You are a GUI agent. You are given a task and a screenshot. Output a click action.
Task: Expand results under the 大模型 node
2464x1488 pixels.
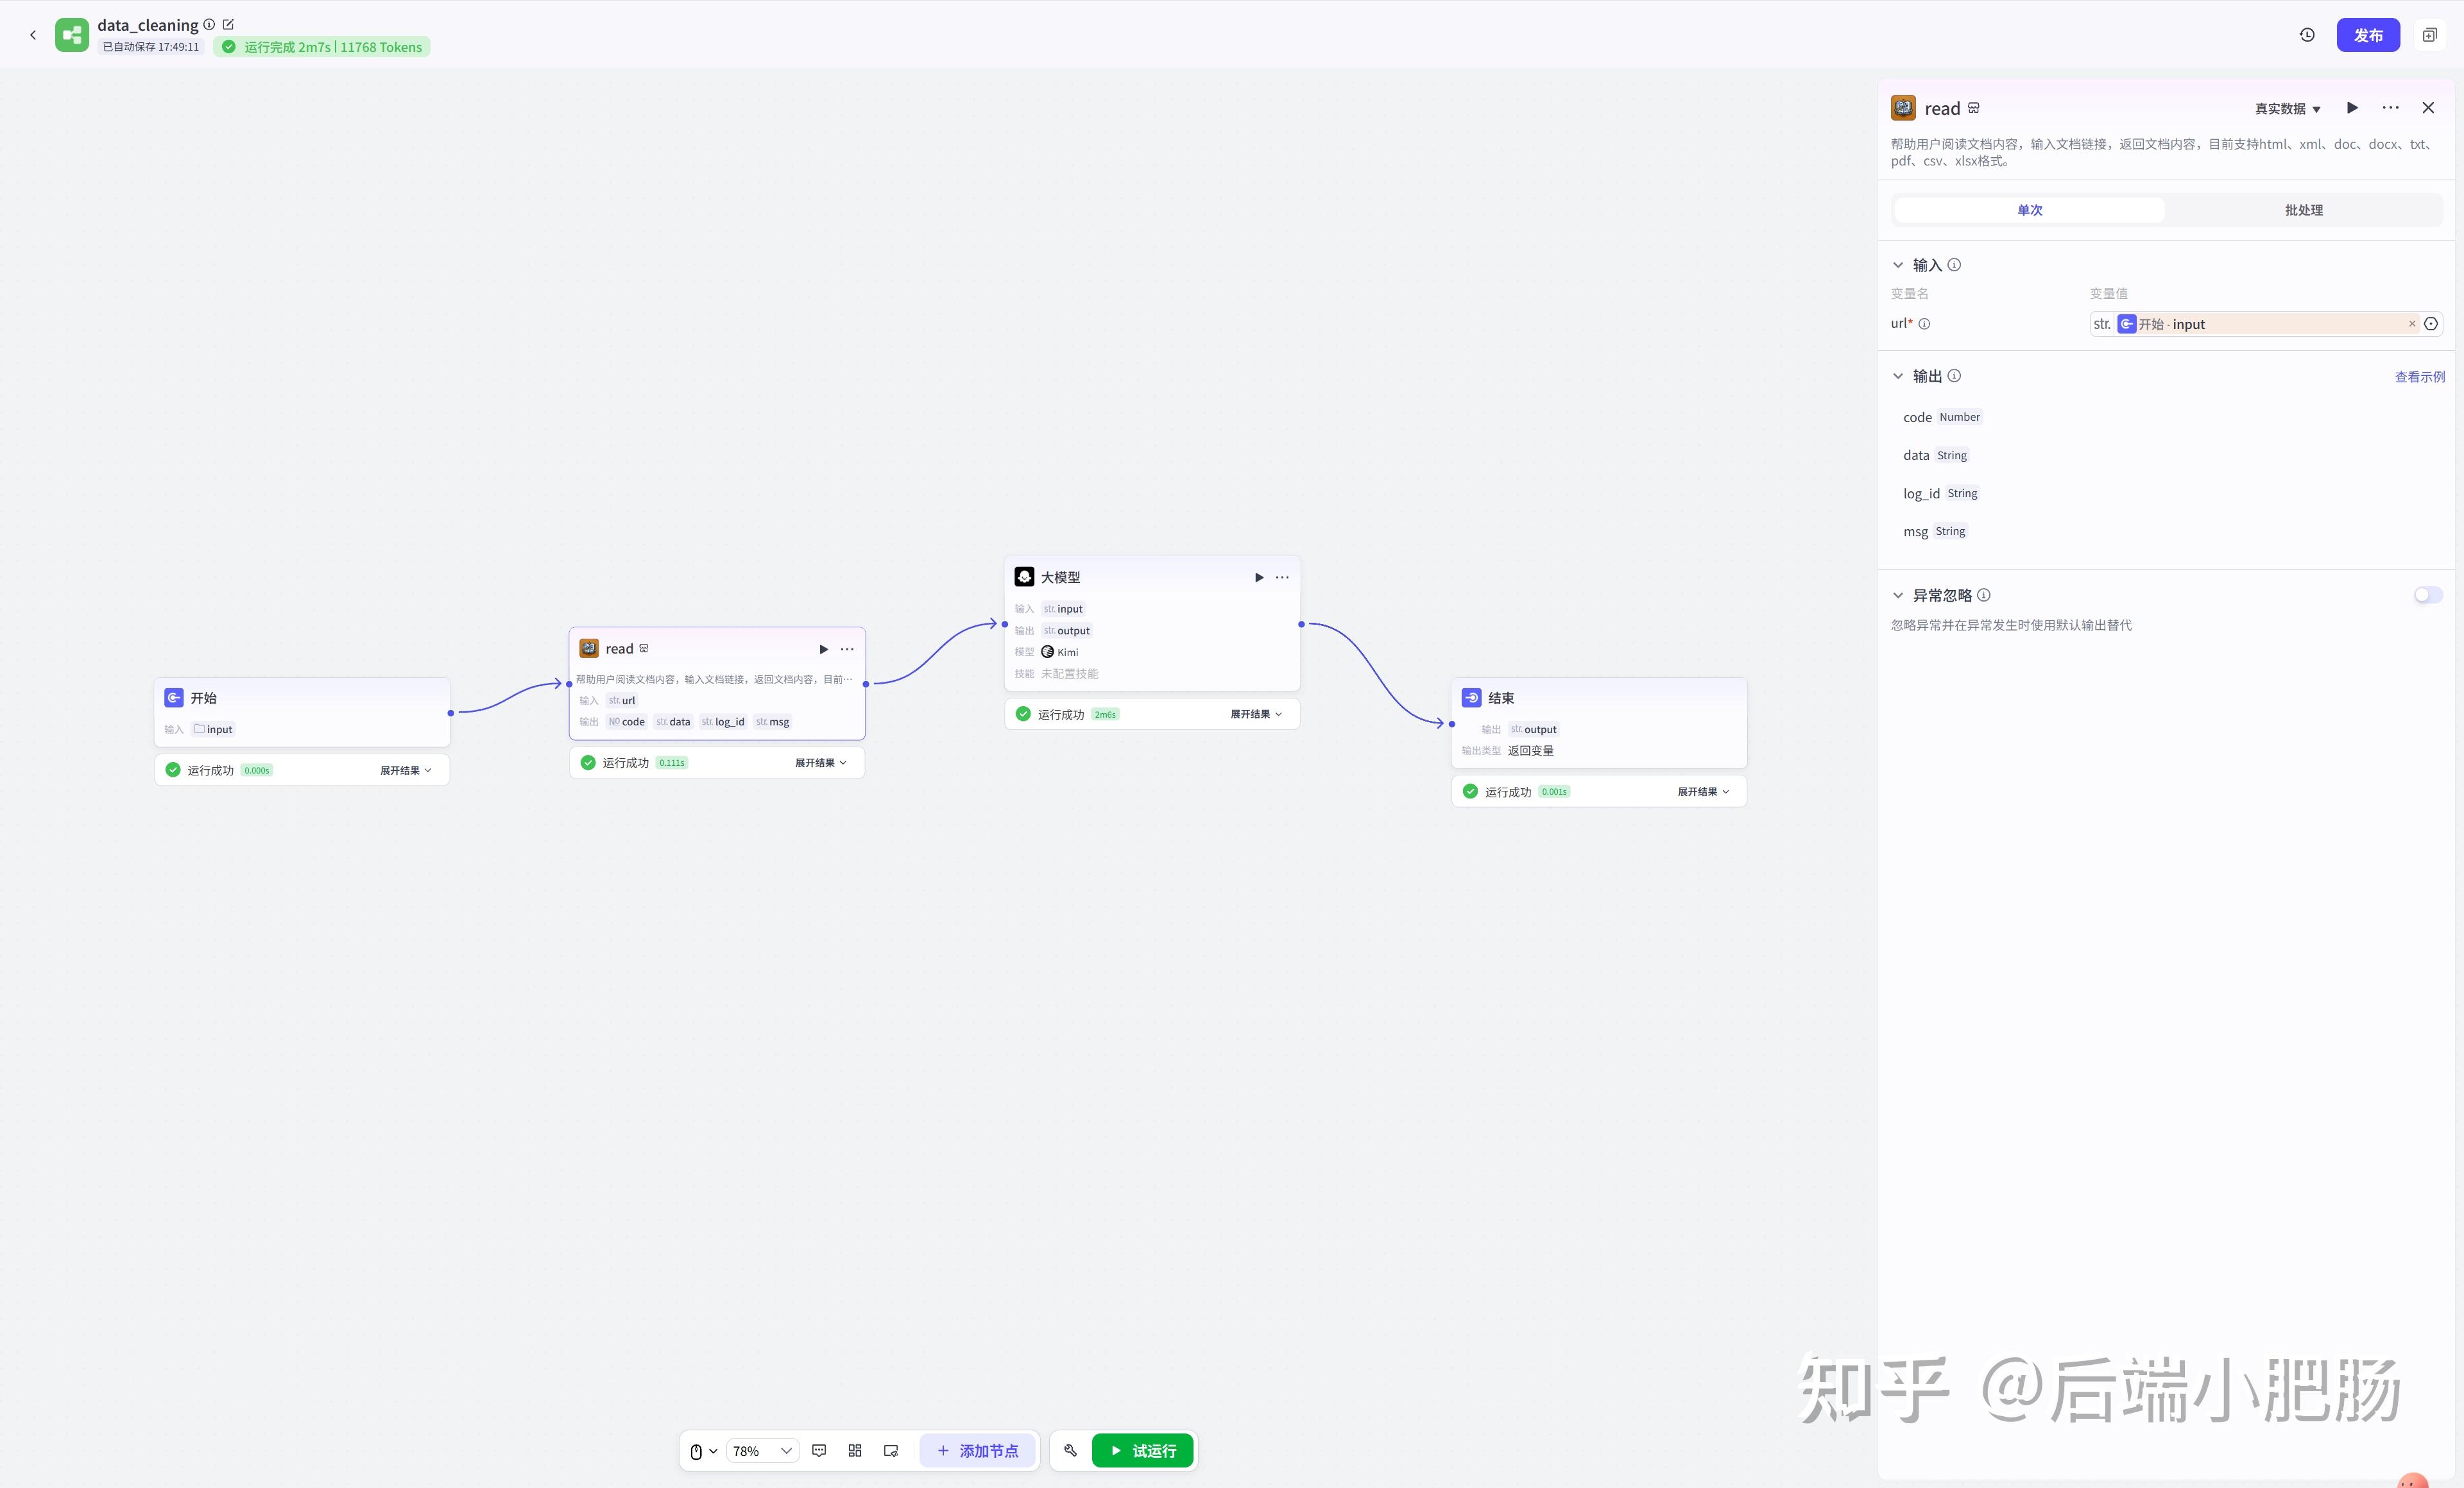(1255, 714)
